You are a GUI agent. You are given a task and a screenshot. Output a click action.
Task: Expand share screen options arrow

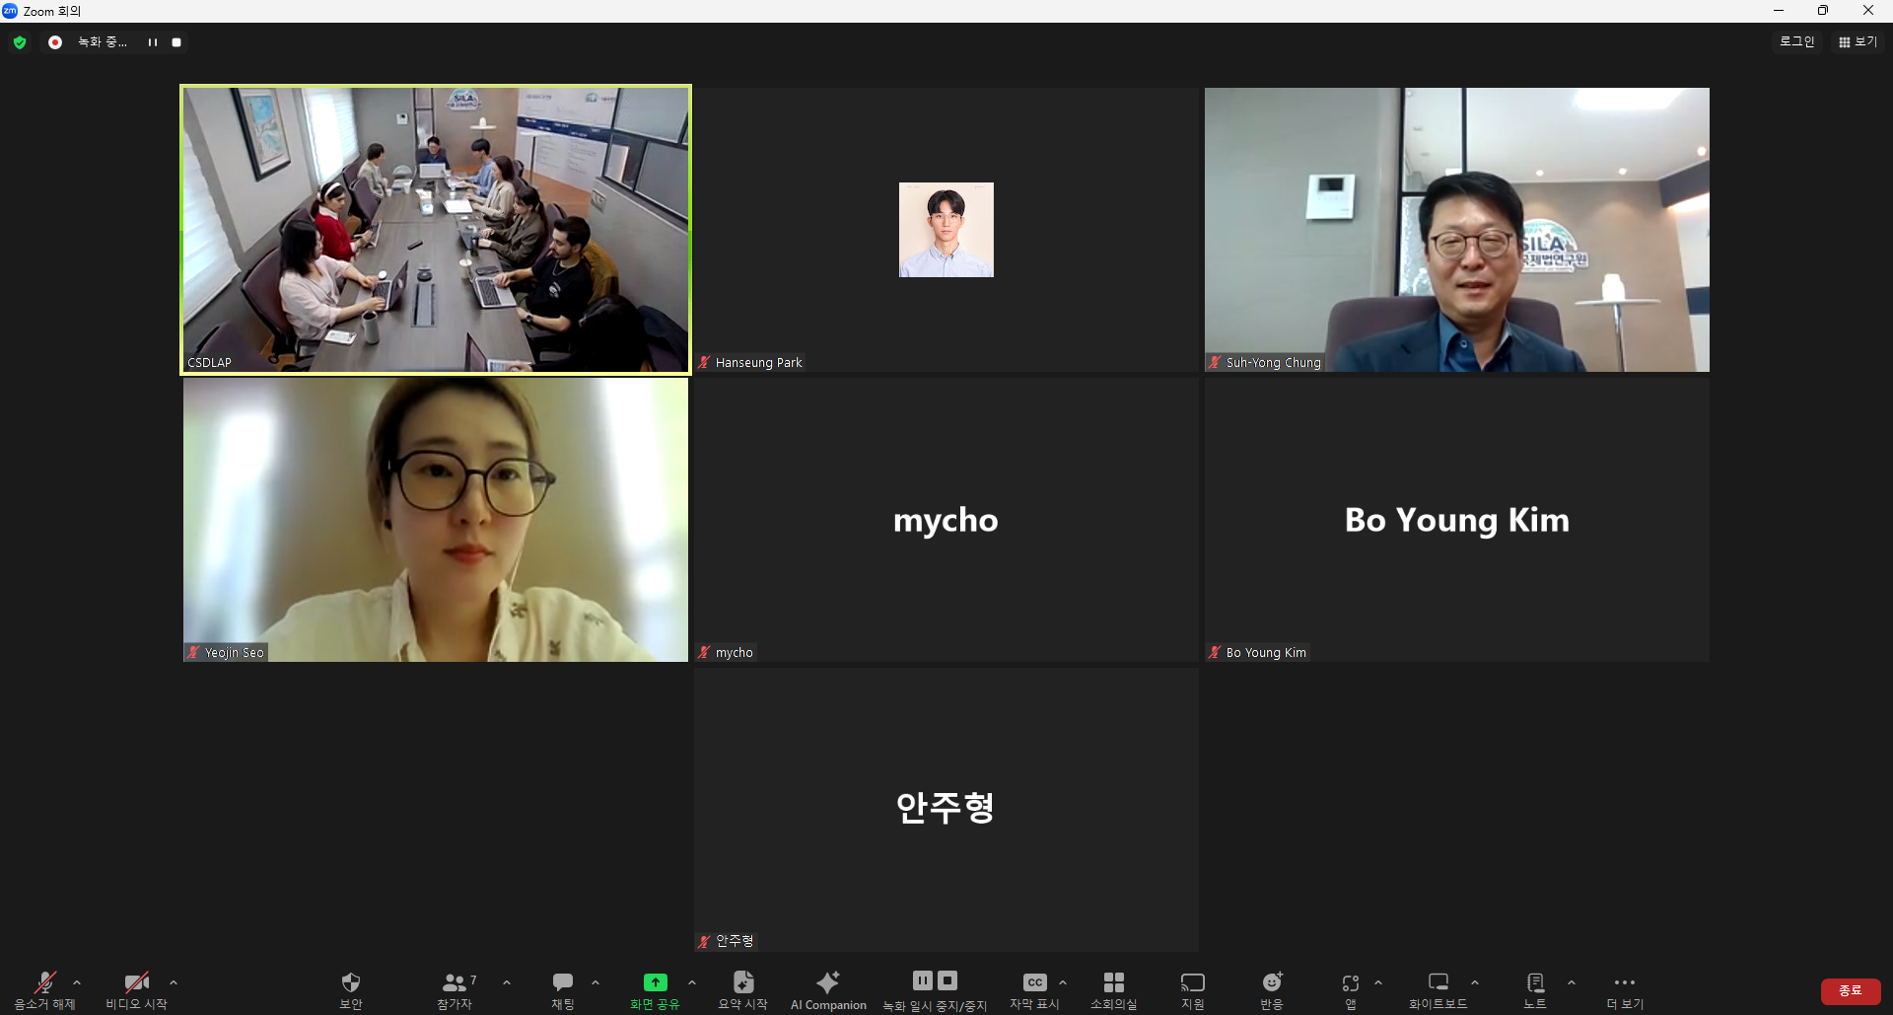point(692,982)
